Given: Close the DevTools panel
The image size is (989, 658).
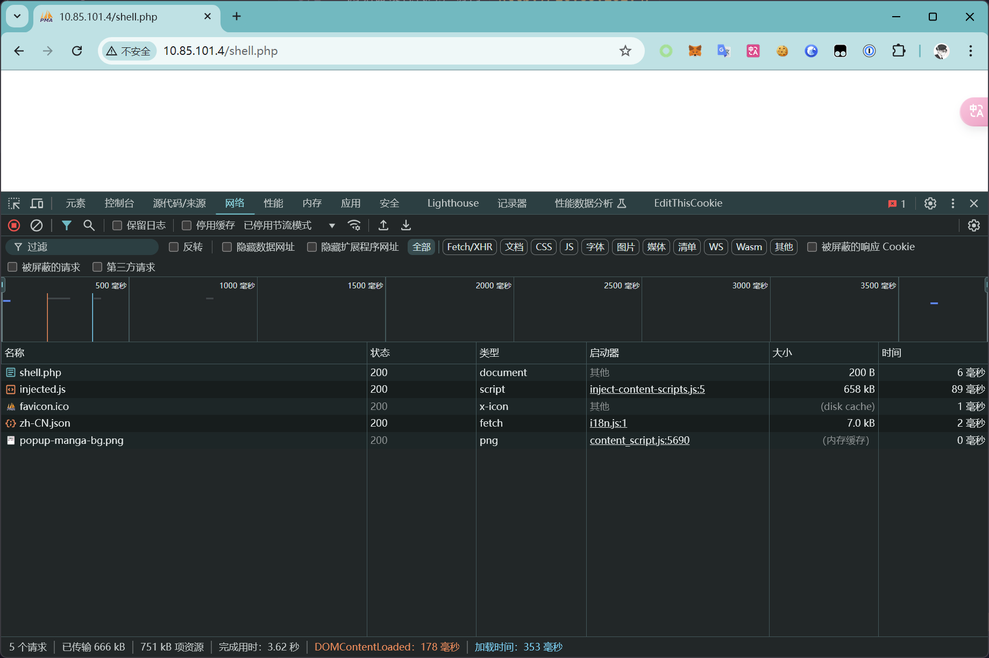Looking at the screenshot, I should pyautogui.click(x=974, y=203).
